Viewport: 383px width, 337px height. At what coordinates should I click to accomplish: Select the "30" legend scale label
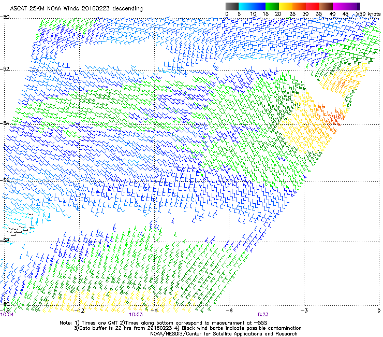(305, 14)
